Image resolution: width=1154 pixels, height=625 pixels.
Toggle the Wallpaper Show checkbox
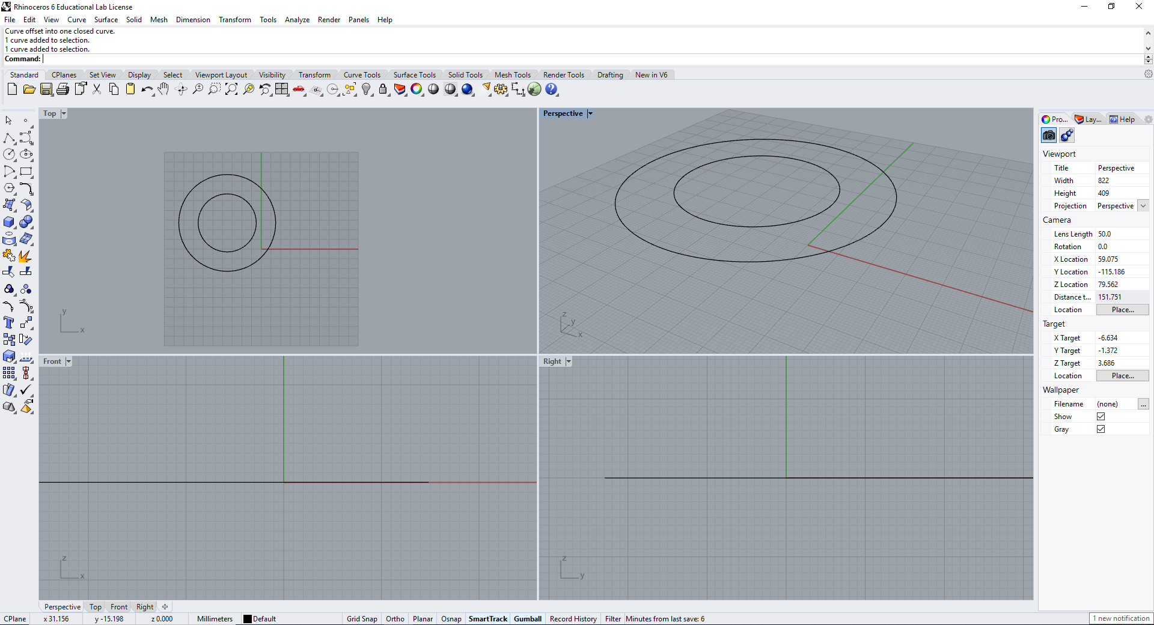(1101, 417)
